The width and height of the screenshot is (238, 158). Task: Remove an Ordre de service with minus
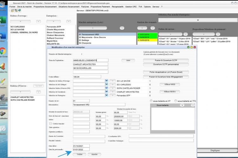(x=186, y=34)
